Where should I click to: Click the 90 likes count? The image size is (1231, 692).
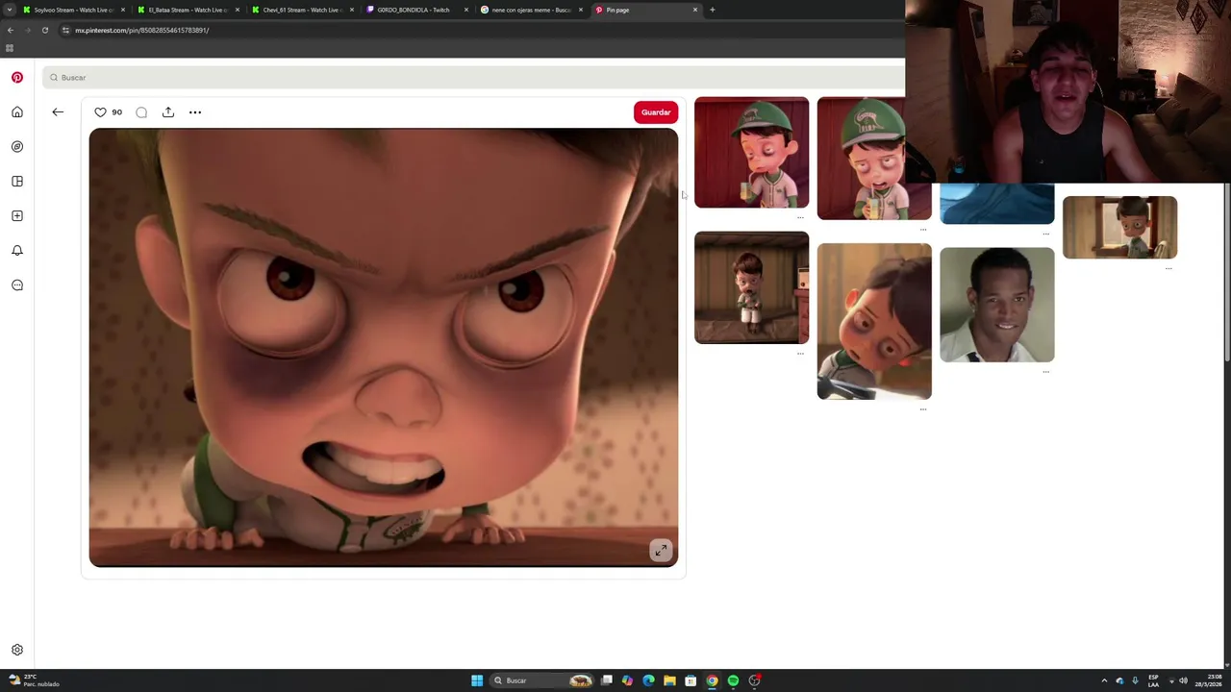pyautogui.click(x=117, y=112)
